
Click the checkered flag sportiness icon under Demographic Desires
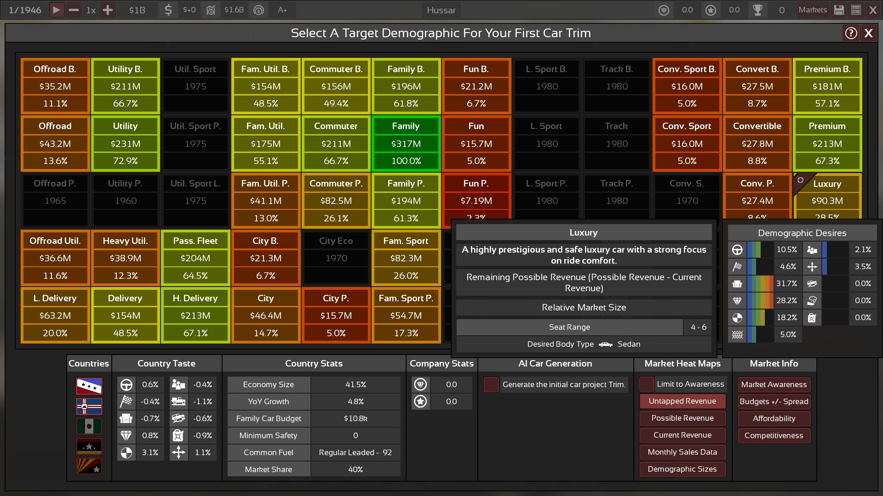738,266
